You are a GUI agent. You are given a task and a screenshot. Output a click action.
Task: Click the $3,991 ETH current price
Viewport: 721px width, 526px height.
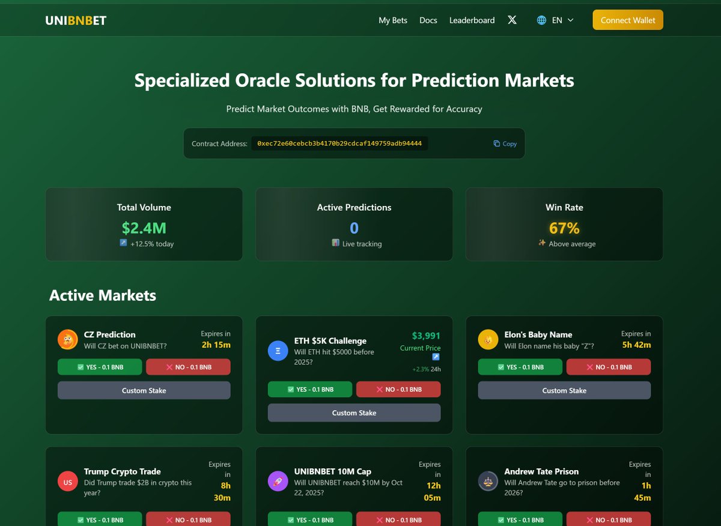coord(427,336)
